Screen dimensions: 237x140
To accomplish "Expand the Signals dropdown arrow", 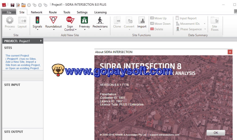I will 37,30.
